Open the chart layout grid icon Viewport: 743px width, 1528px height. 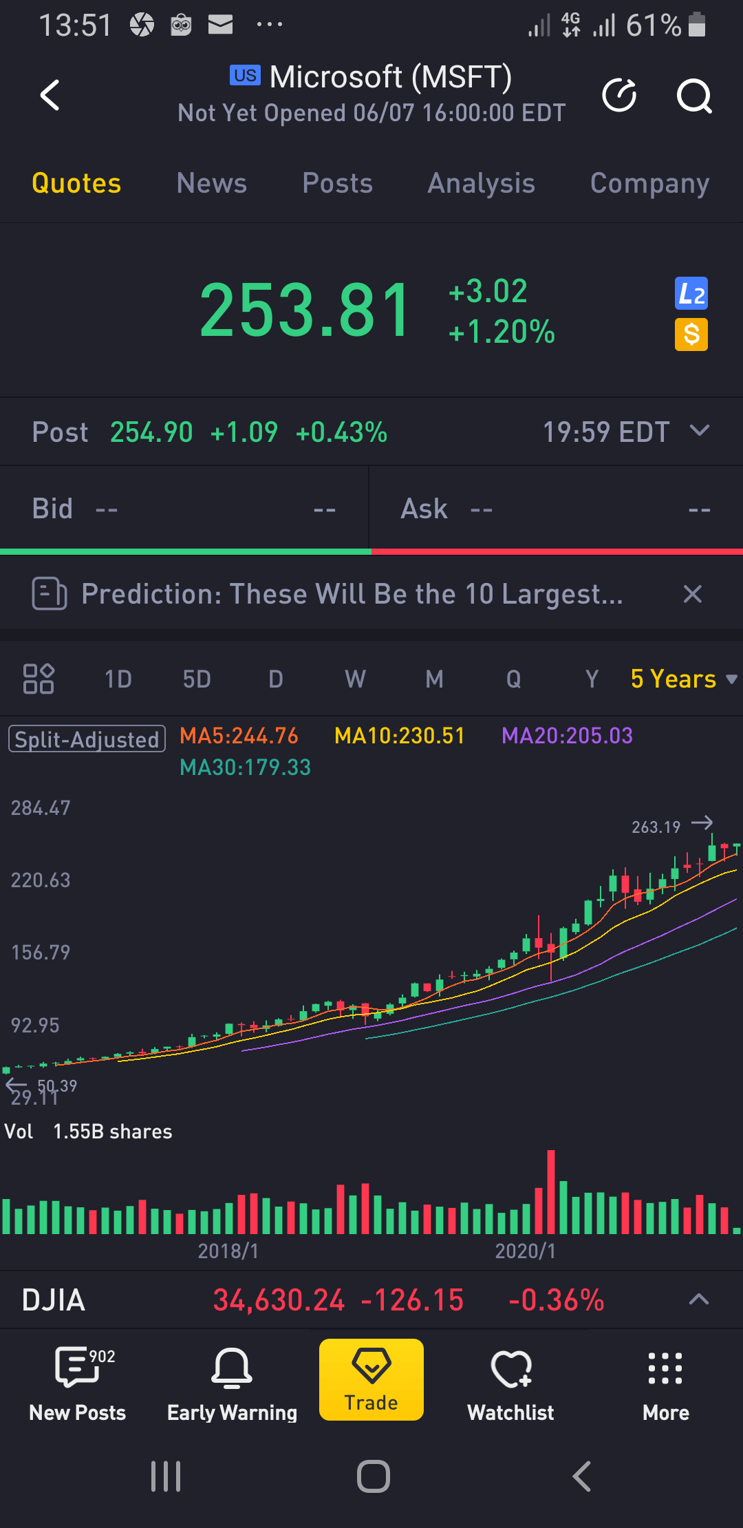pyautogui.click(x=39, y=679)
